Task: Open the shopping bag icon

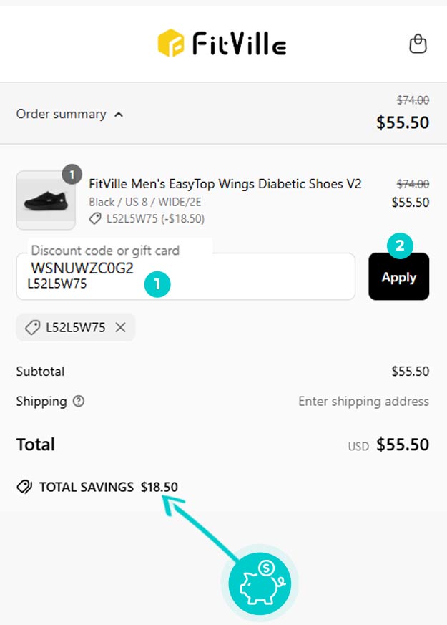Action: tap(418, 44)
